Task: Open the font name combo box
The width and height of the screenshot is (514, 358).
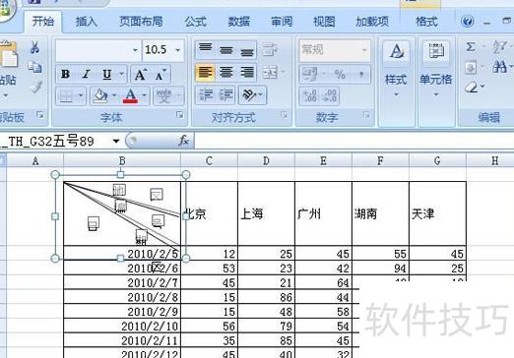Action: 98,50
